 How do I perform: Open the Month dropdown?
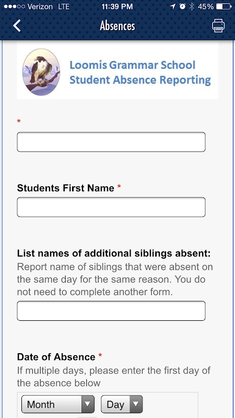click(58, 404)
